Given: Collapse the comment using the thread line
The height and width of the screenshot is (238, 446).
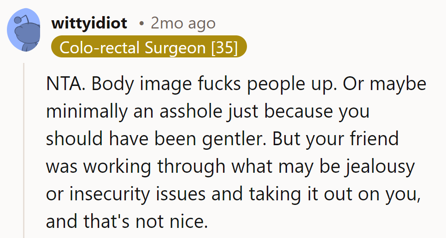Looking at the screenshot, I should click(24, 152).
